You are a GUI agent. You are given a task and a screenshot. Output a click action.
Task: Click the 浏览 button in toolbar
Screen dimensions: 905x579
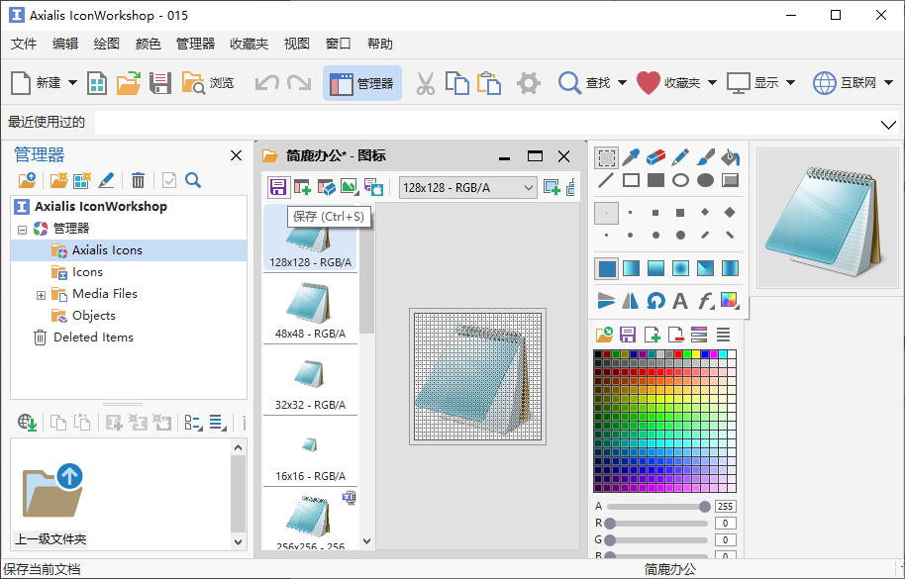(208, 83)
